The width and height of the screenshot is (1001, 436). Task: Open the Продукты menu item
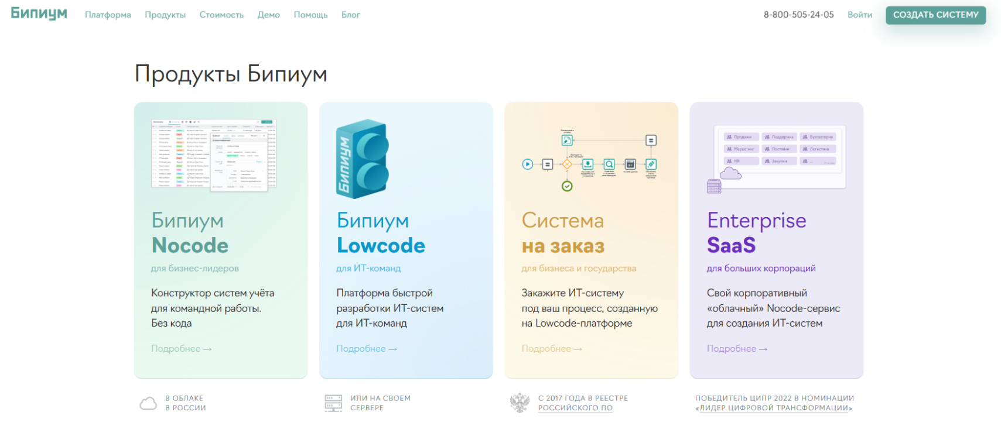tap(165, 15)
